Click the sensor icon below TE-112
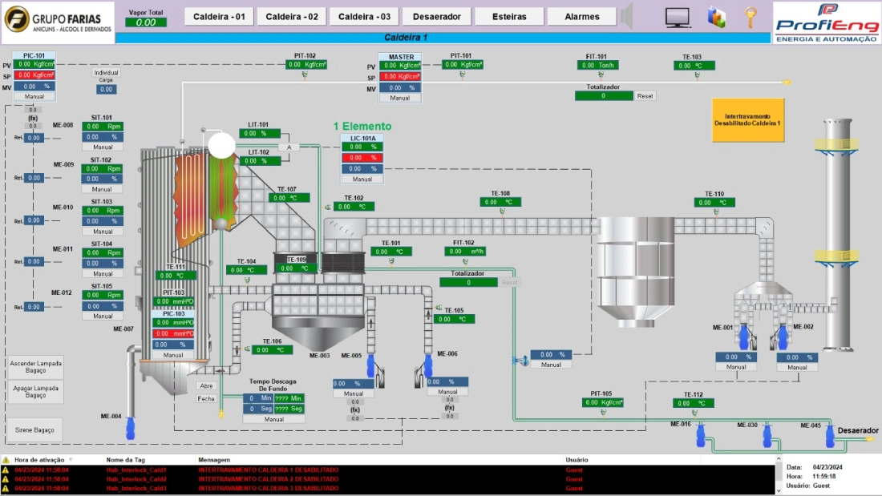The height and width of the screenshot is (496, 882). (694, 413)
